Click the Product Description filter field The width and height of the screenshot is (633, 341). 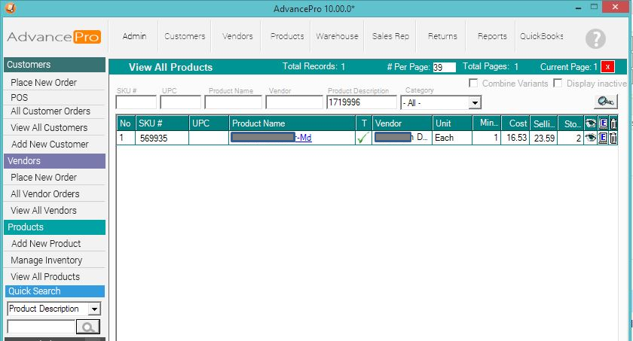click(x=361, y=102)
